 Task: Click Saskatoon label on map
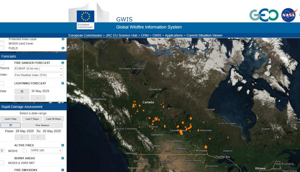point(176,141)
